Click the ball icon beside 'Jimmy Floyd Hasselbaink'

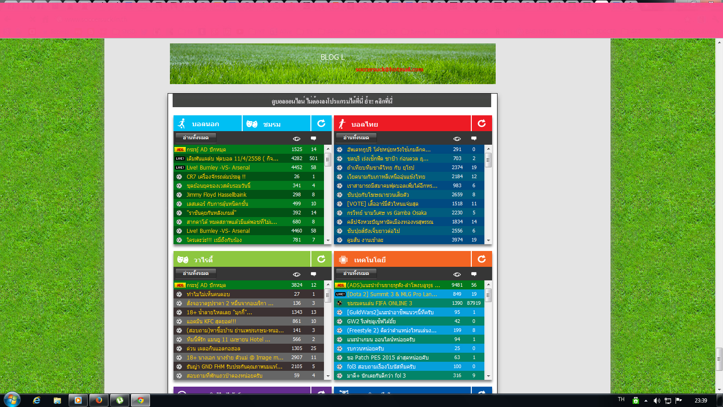[179, 194]
